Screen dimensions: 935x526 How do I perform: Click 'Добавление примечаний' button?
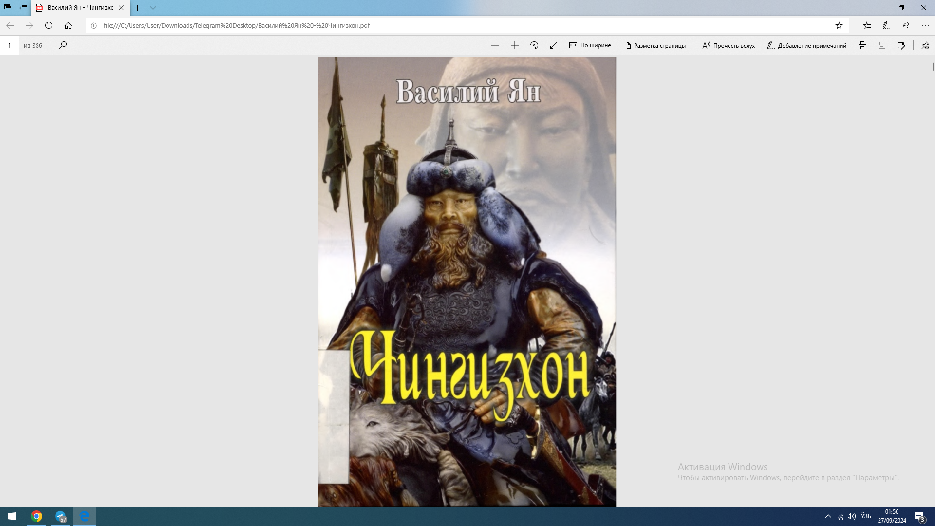(806, 45)
